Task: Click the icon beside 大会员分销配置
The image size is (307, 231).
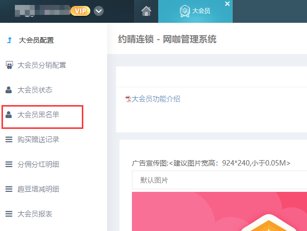Action: click(x=9, y=65)
